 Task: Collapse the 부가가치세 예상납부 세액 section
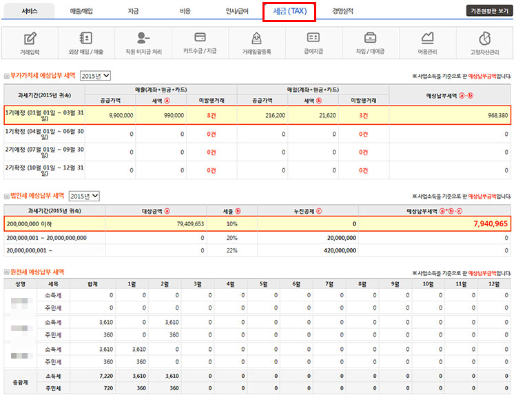[x=7, y=76]
